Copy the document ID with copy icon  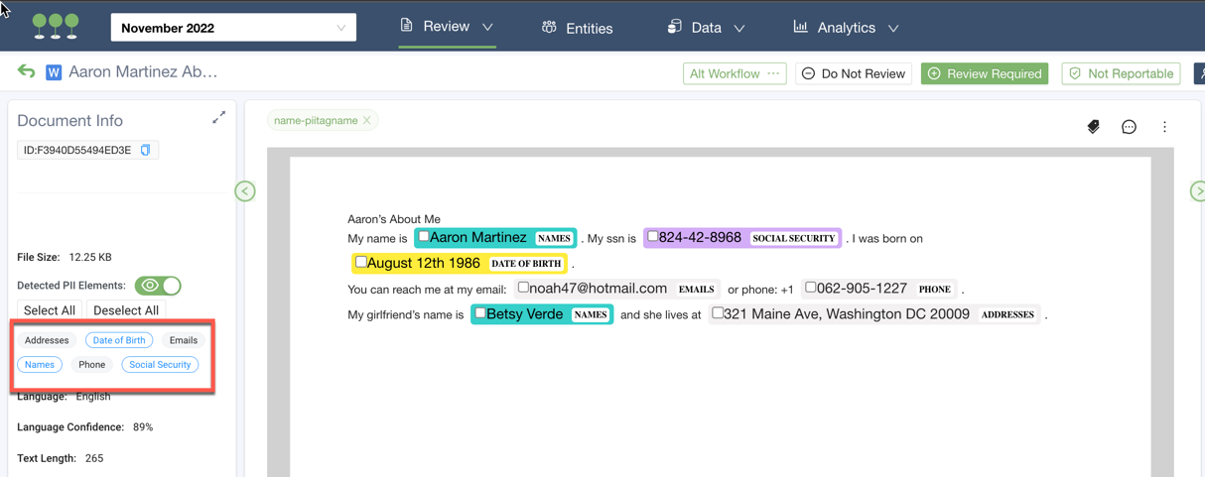[x=146, y=151]
